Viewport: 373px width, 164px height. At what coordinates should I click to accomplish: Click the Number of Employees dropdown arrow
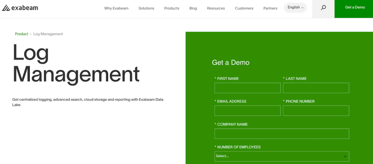click(x=345, y=157)
